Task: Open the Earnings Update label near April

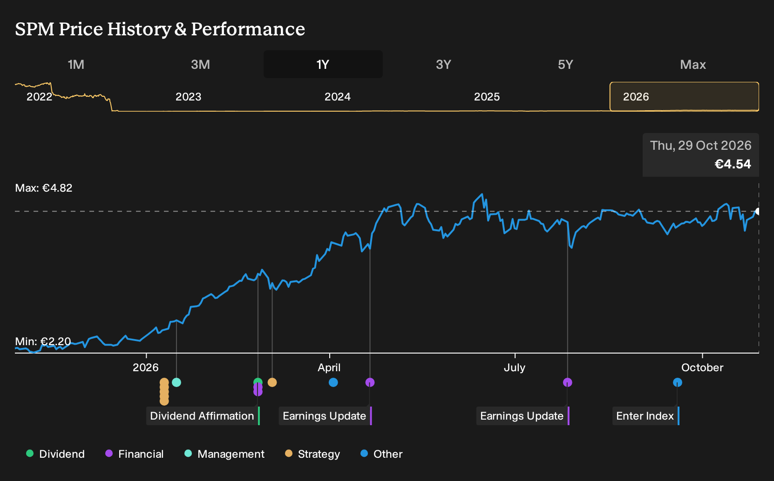Action: click(x=325, y=416)
